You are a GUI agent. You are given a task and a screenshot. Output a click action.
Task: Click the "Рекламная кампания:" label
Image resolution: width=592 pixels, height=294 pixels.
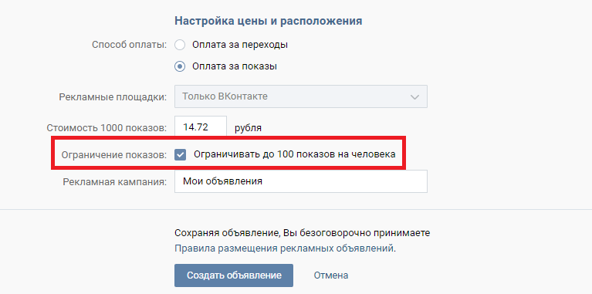click(x=115, y=182)
